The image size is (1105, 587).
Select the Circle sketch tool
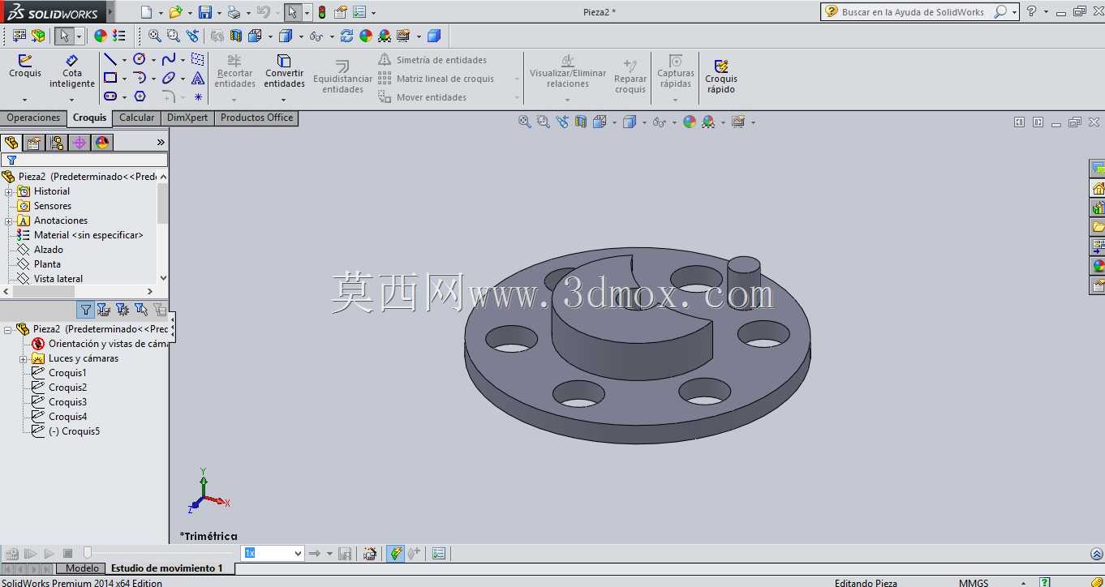(x=139, y=59)
